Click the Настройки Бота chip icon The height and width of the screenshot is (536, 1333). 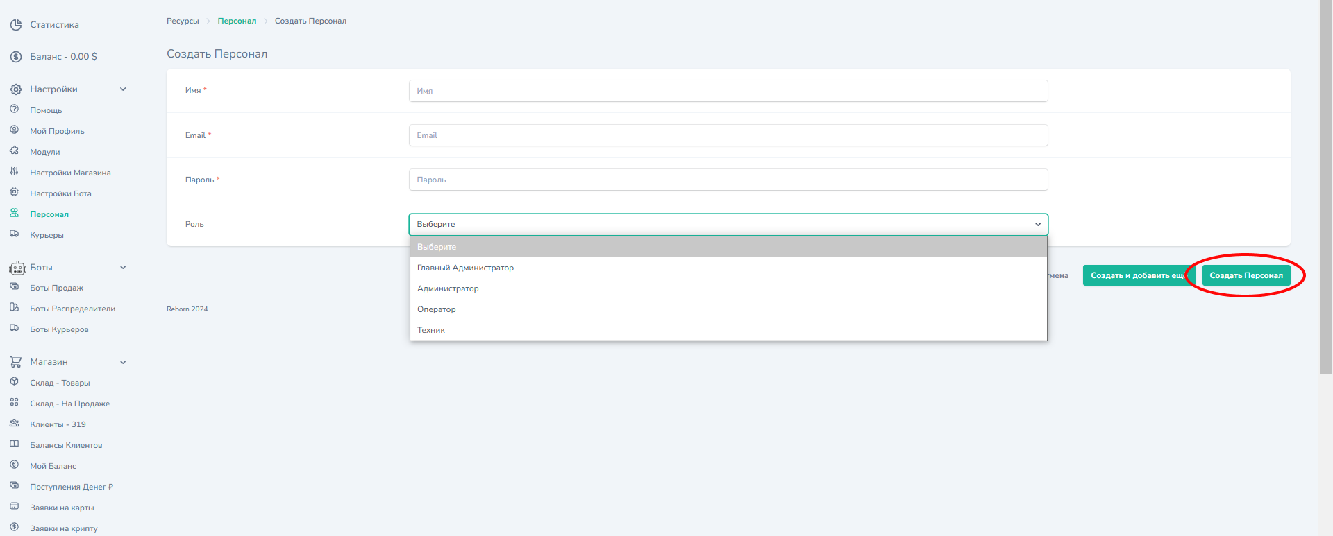14,192
